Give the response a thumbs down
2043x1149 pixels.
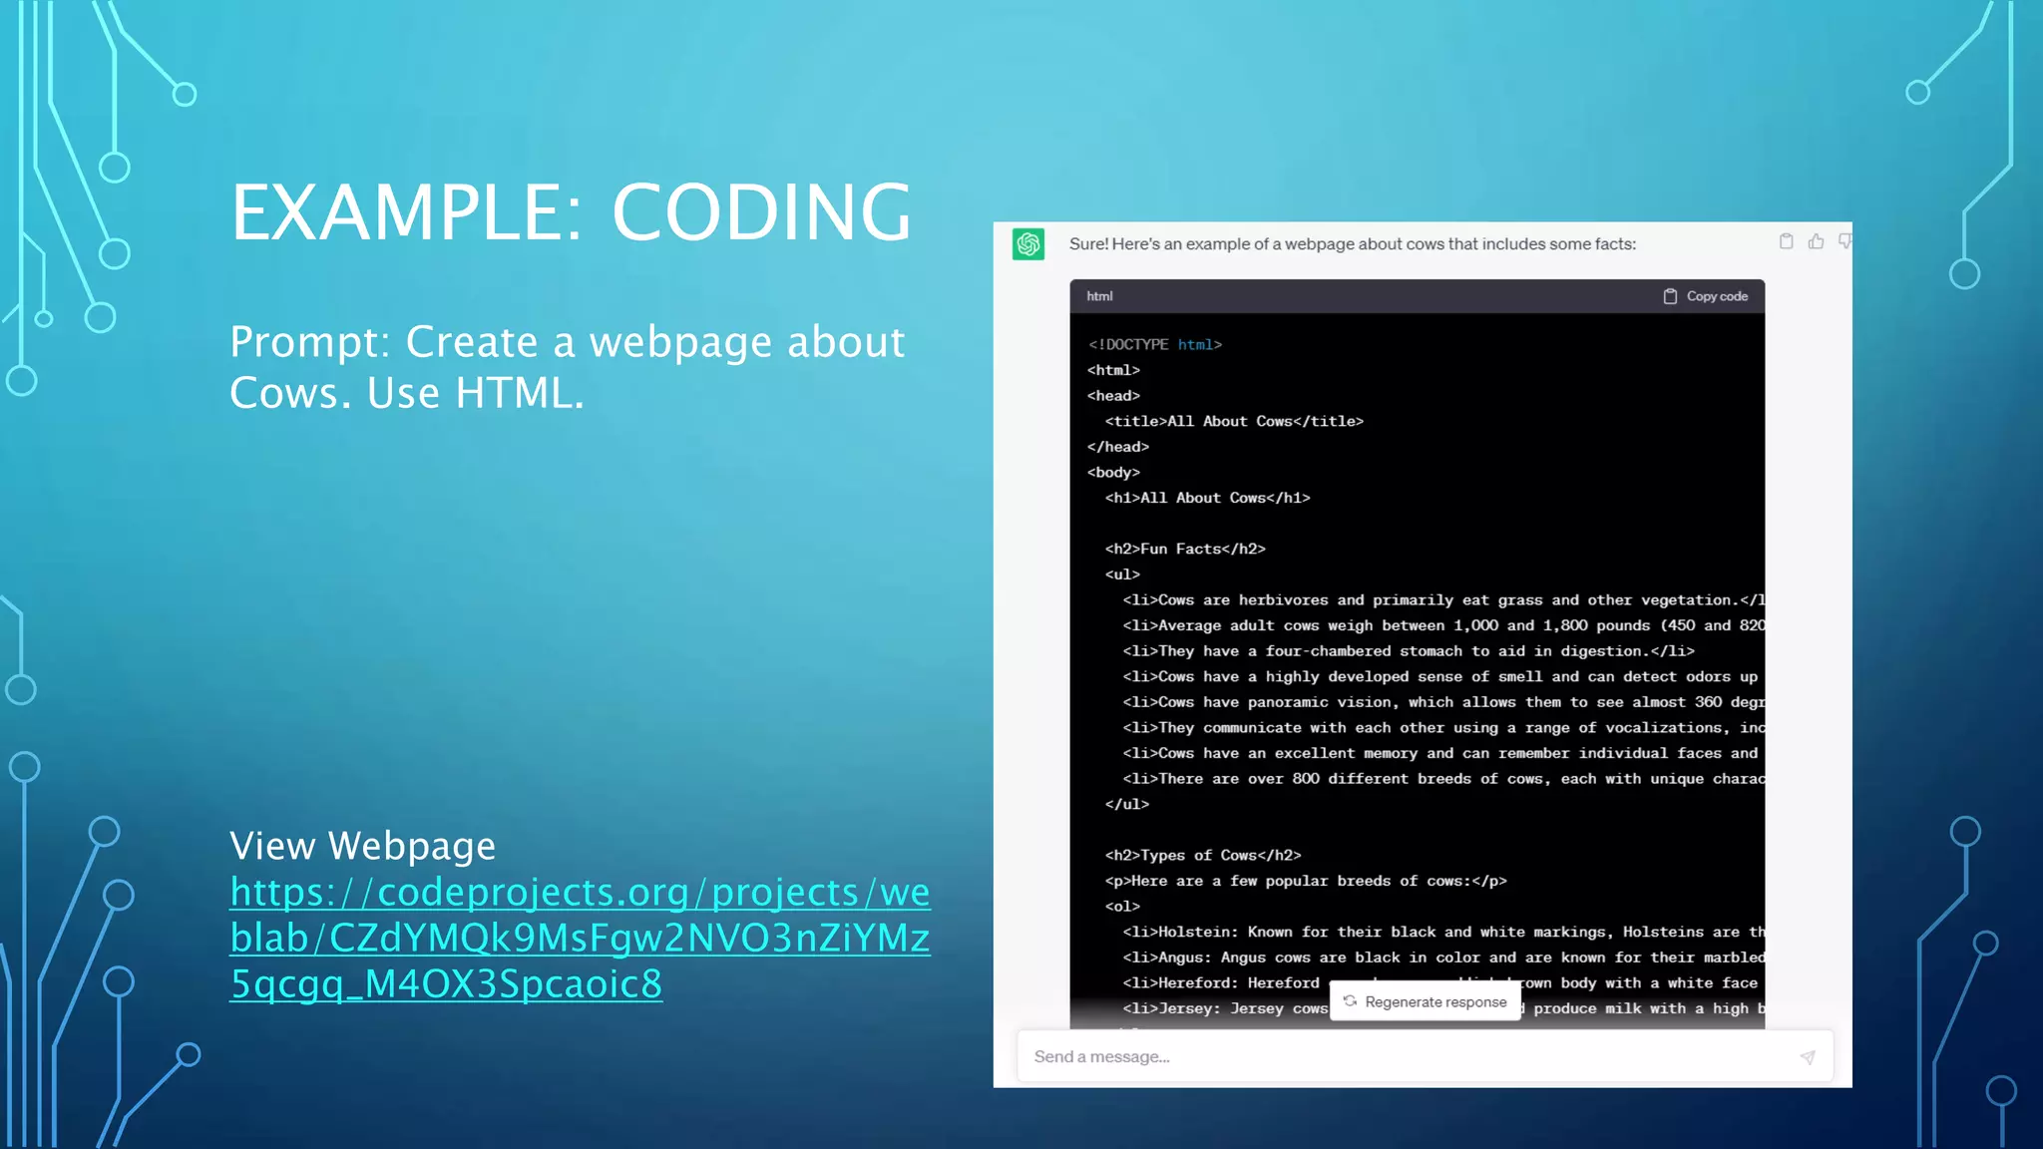click(x=1844, y=241)
